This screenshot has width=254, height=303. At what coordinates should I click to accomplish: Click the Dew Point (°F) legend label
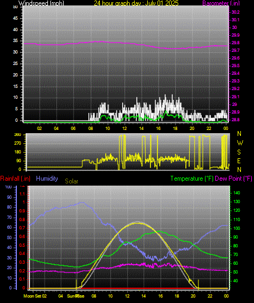click(x=233, y=179)
